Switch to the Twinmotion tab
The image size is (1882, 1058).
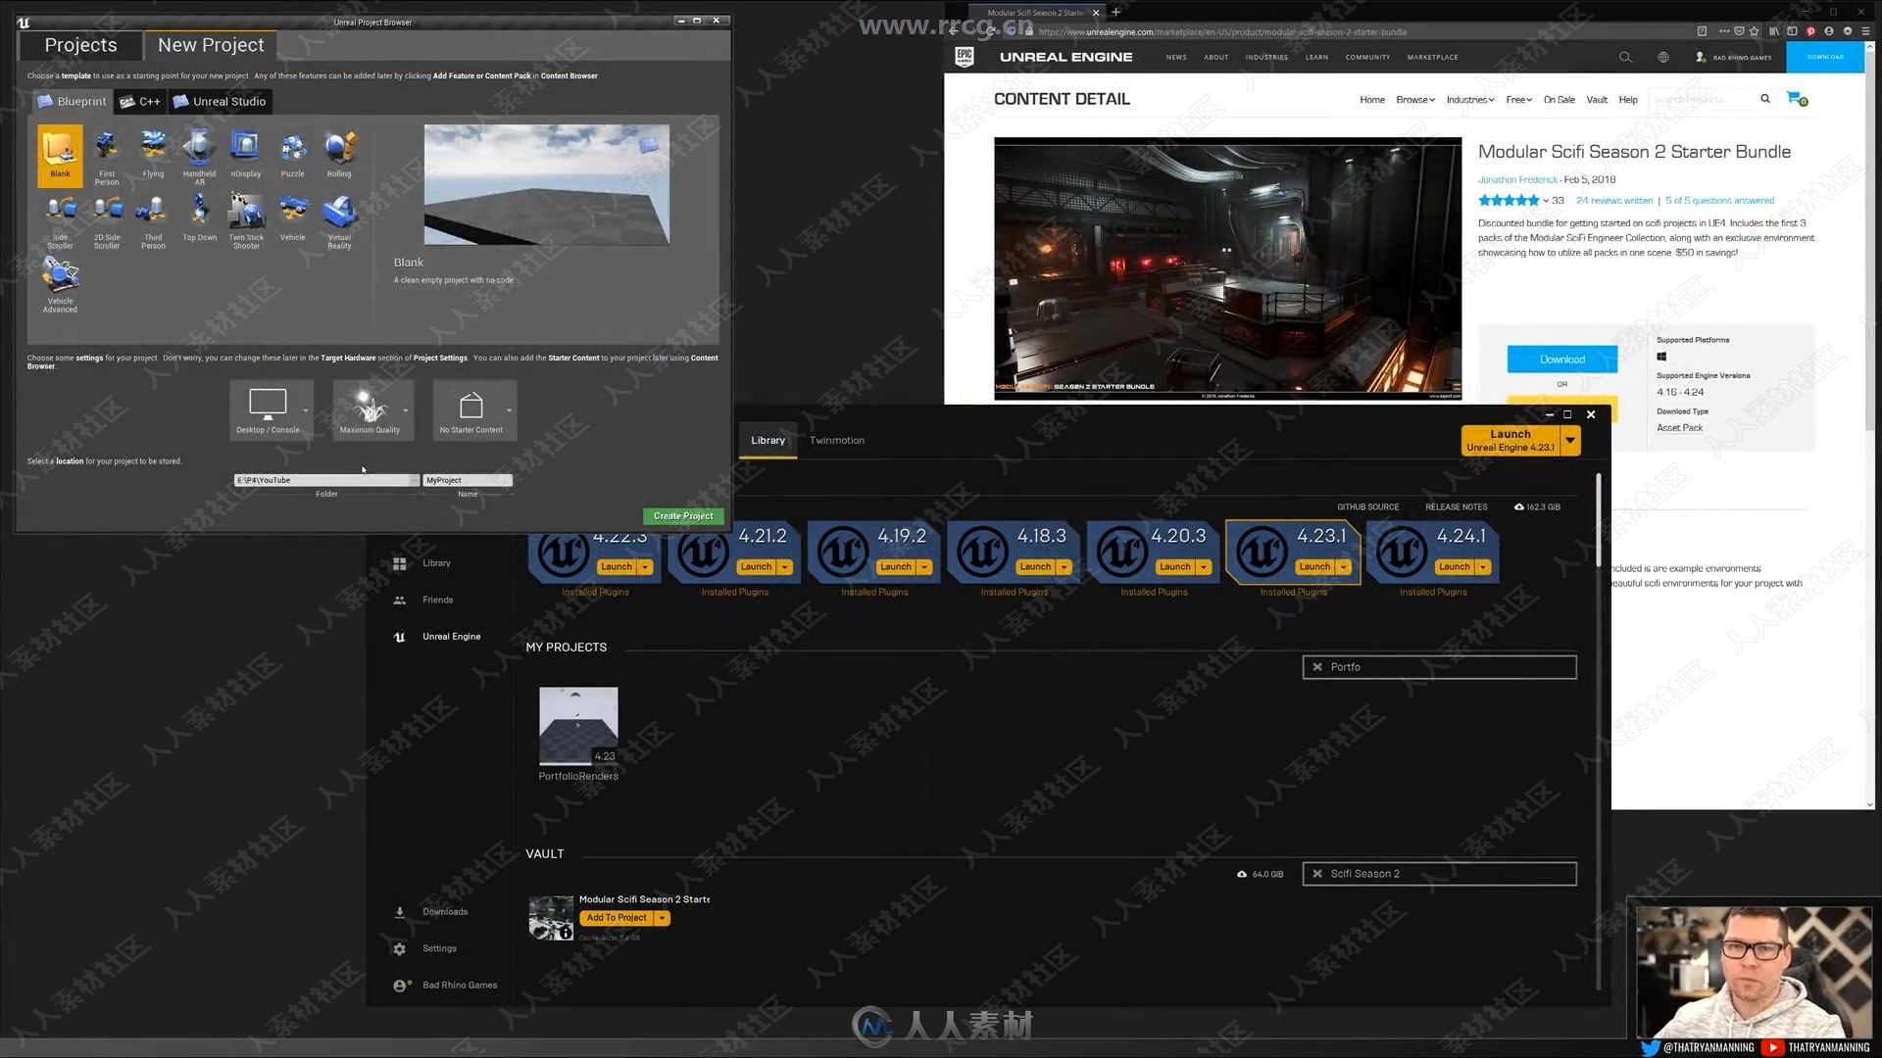pos(836,439)
